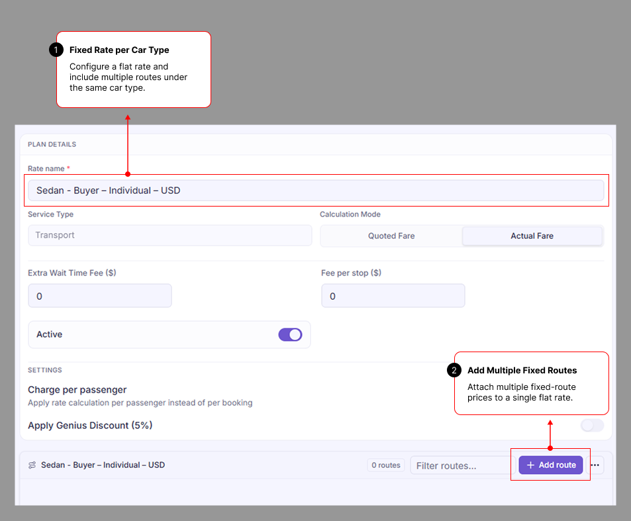
Task: Click the Add route button
Action: 550,465
